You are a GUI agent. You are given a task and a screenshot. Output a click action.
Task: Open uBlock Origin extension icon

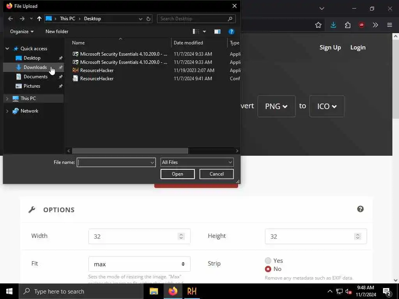[x=361, y=25]
